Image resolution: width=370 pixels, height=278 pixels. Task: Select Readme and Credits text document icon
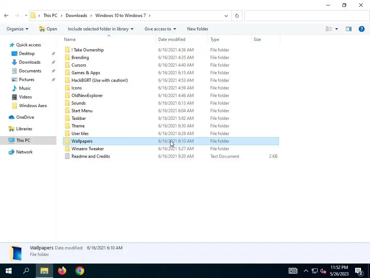tap(67, 156)
